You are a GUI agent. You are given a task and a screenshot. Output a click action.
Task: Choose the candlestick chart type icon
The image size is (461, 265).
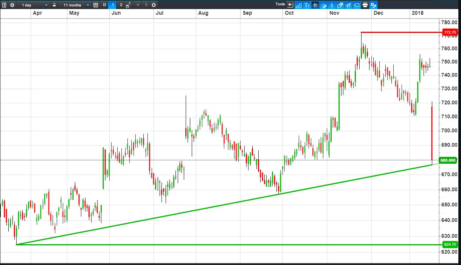coord(332,5)
